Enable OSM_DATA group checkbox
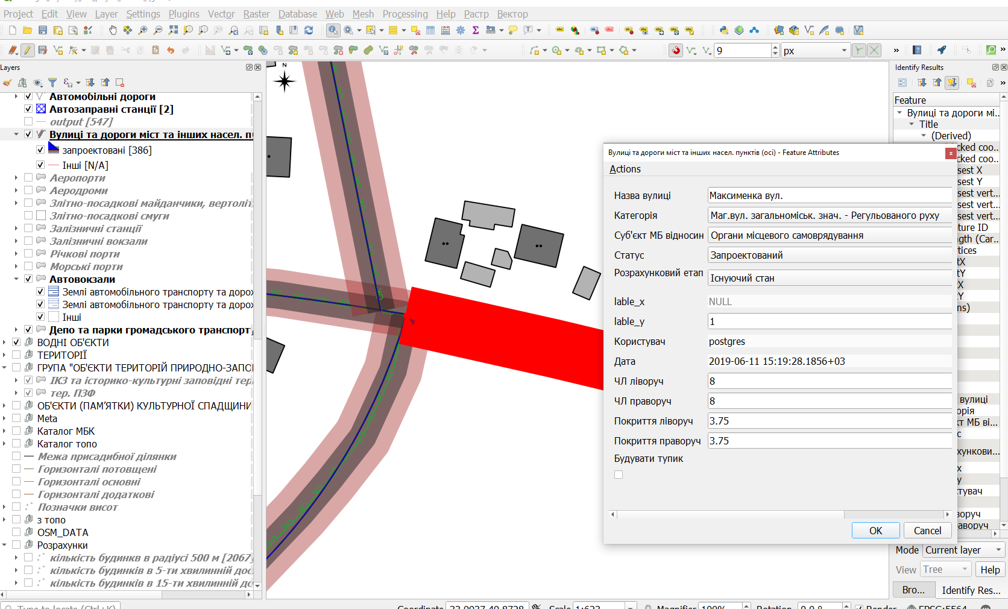Screen dimensions: 1008x609 pos(16,532)
